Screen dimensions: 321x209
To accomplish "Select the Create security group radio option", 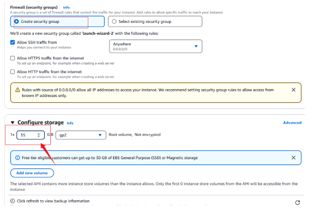I will coord(16,21).
